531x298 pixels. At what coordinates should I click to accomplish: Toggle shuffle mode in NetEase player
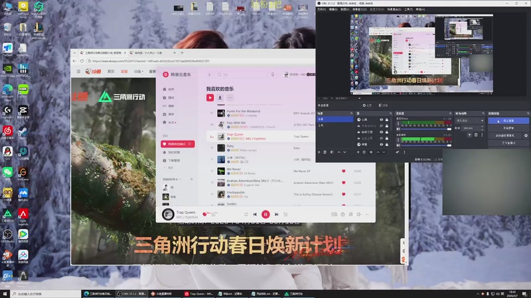coord(246,214)
